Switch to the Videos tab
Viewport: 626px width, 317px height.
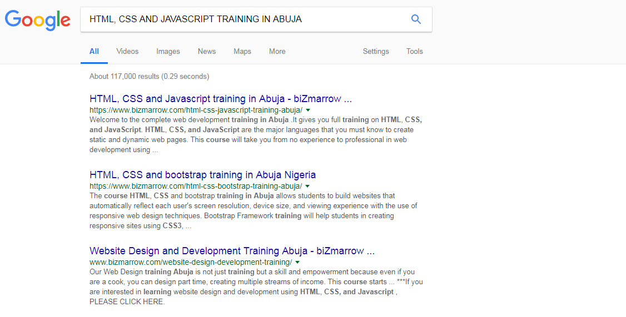pyautogui.click(x=127, y=52)
